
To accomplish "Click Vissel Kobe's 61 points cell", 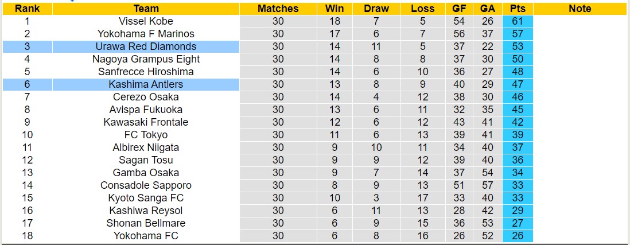I will tap(518, 21).
